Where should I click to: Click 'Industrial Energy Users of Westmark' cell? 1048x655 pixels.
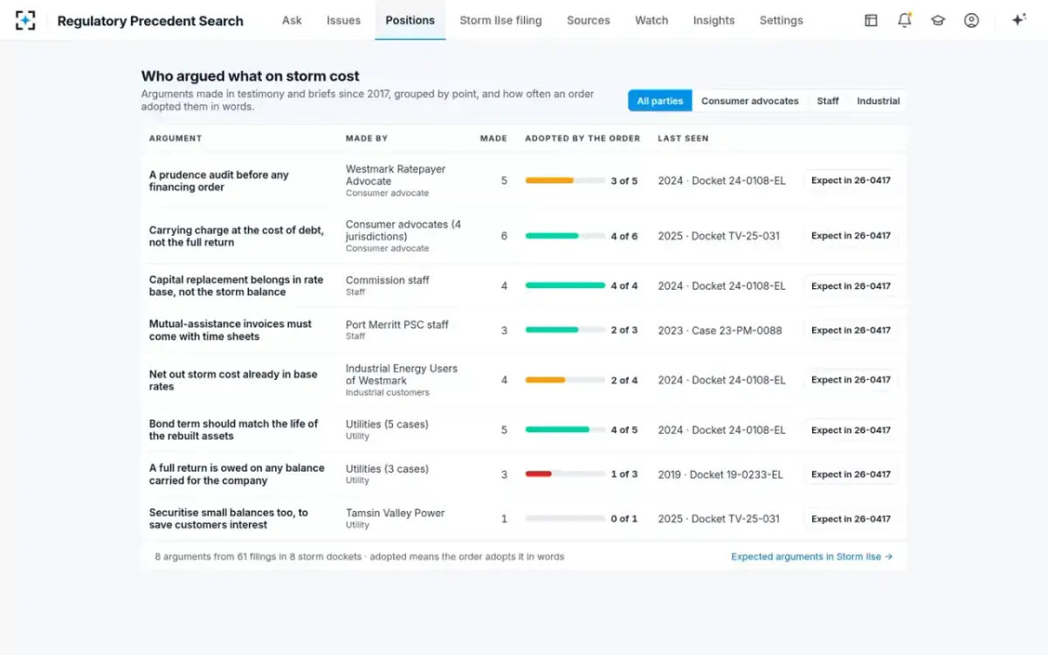pos(402,380)
